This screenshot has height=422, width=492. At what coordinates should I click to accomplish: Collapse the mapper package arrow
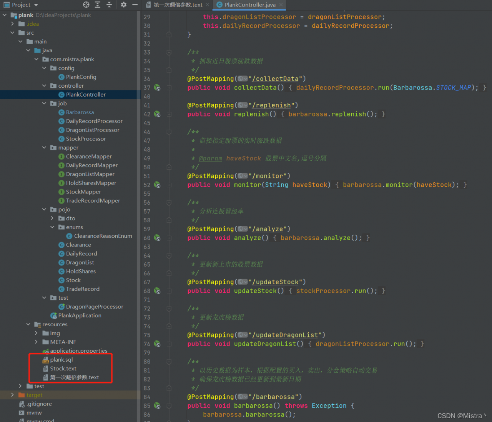pyautogui.click(x=45, y=148)
